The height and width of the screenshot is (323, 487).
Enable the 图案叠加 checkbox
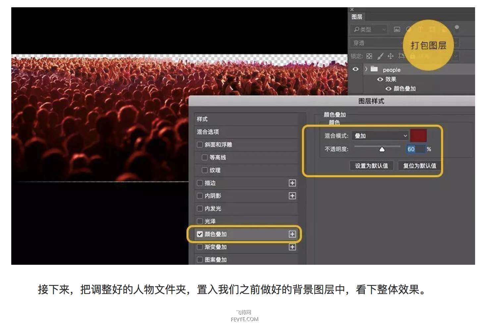point(200,260)
